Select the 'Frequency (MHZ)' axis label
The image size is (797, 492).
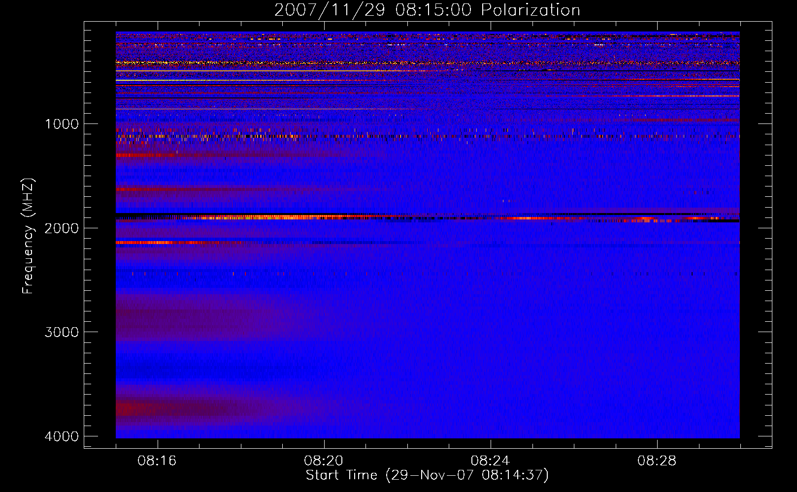click(x=28, y=236)
